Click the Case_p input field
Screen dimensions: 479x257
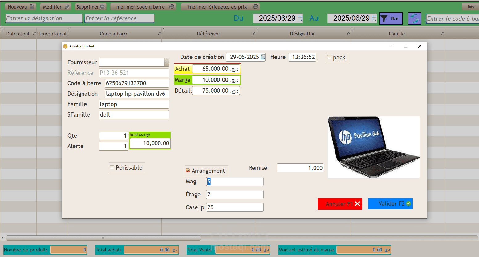click(235, 207)
